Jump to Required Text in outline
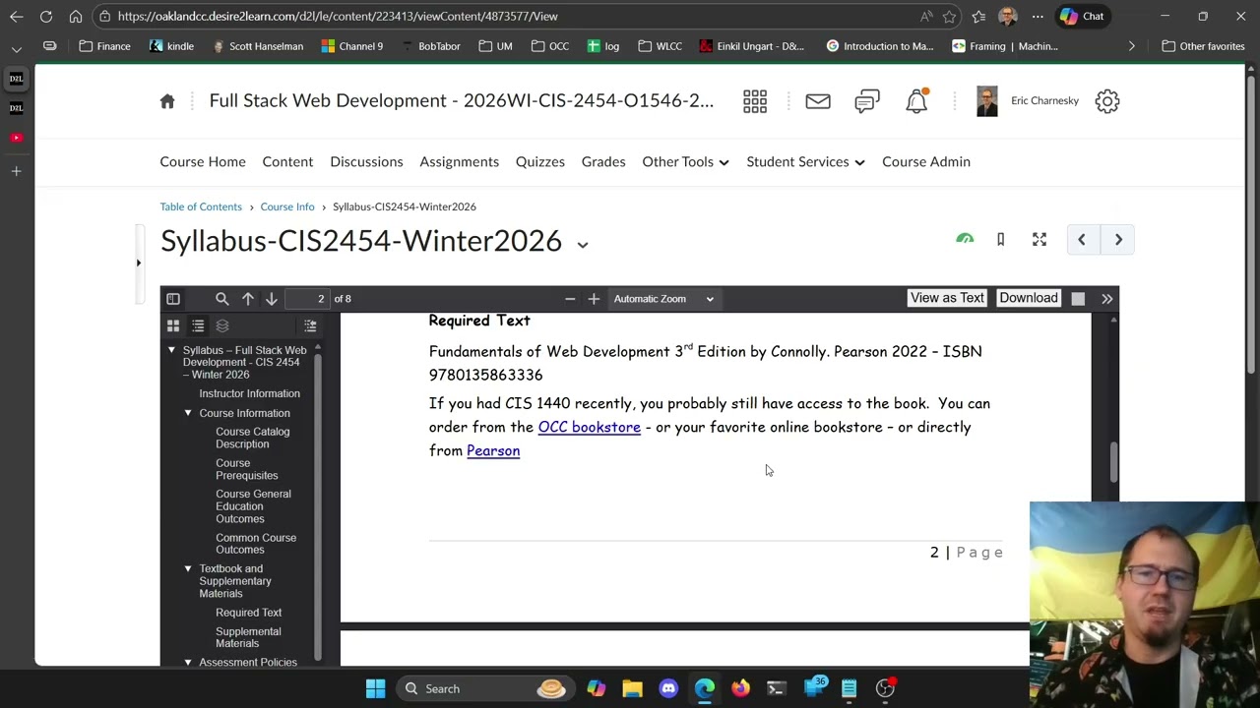This screenshot has width=1260, height=708. [x=248, y=613]
